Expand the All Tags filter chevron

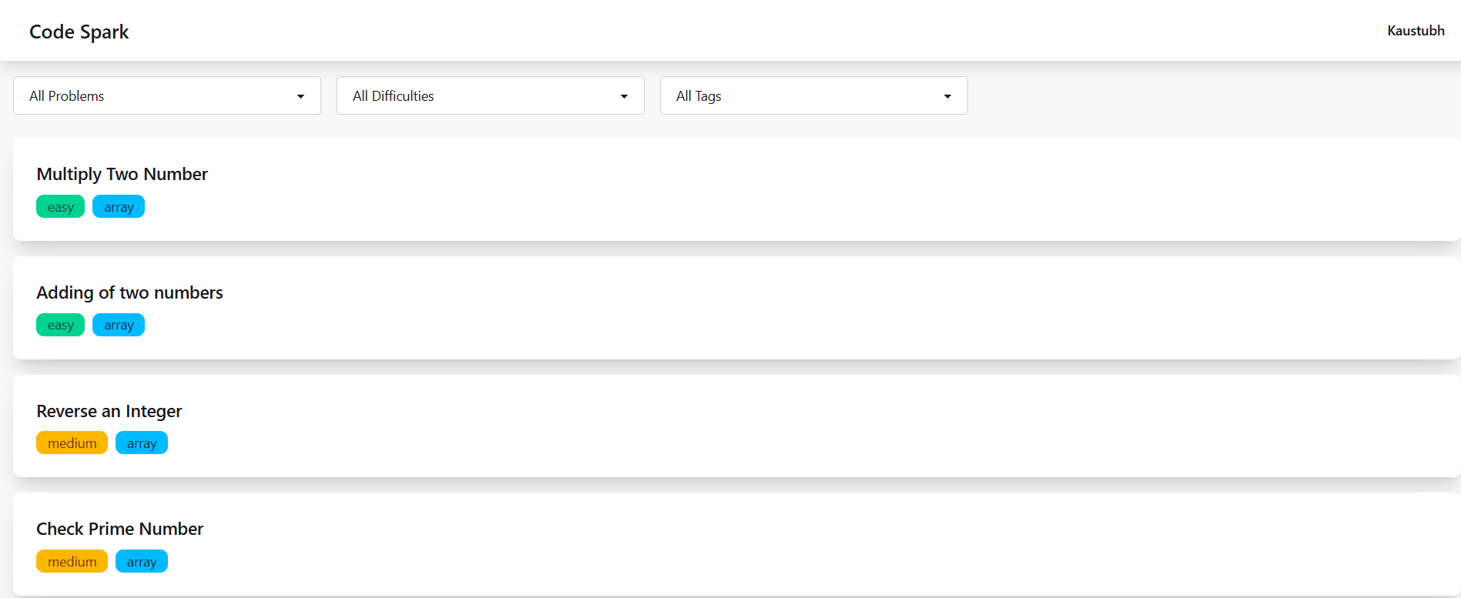947,95
